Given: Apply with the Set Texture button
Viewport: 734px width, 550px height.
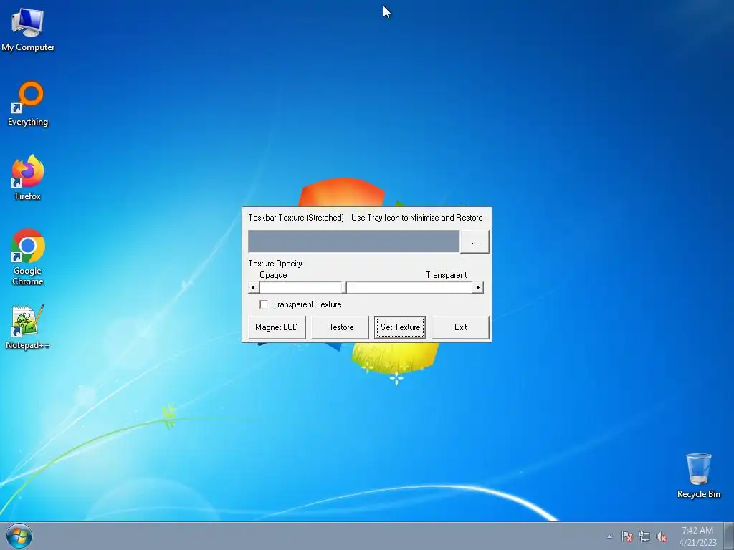Looking at the screenshot, I should tap(400, 327).
